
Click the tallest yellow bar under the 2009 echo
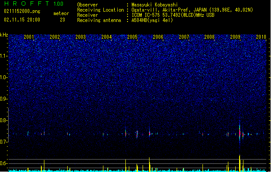(240, 163)
